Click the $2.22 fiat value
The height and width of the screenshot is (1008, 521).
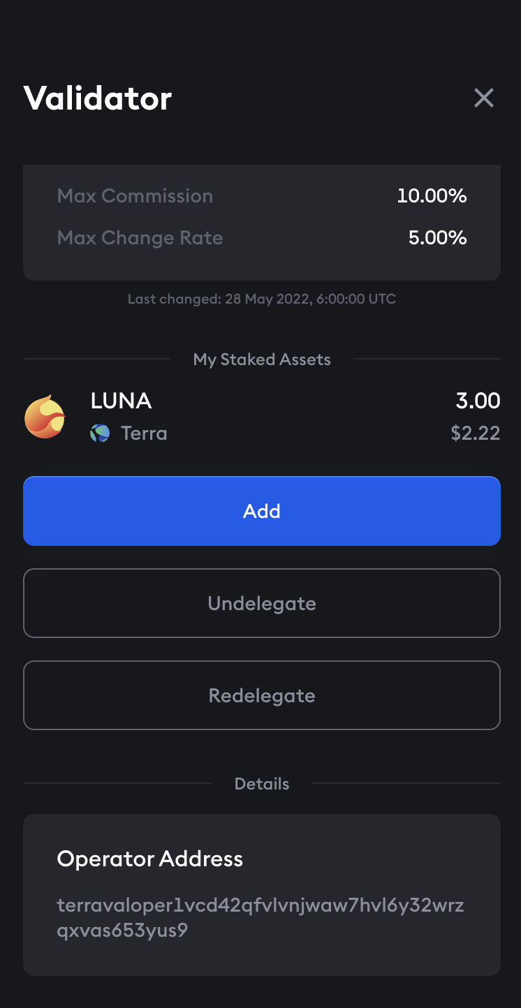pos(475,433)
